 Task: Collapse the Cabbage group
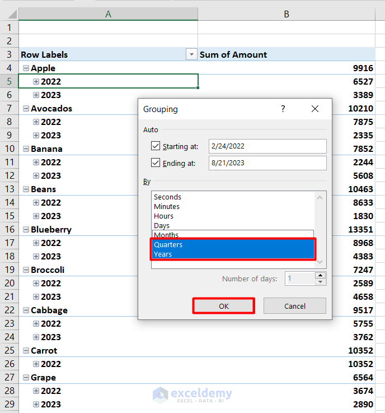click(26, 310)
